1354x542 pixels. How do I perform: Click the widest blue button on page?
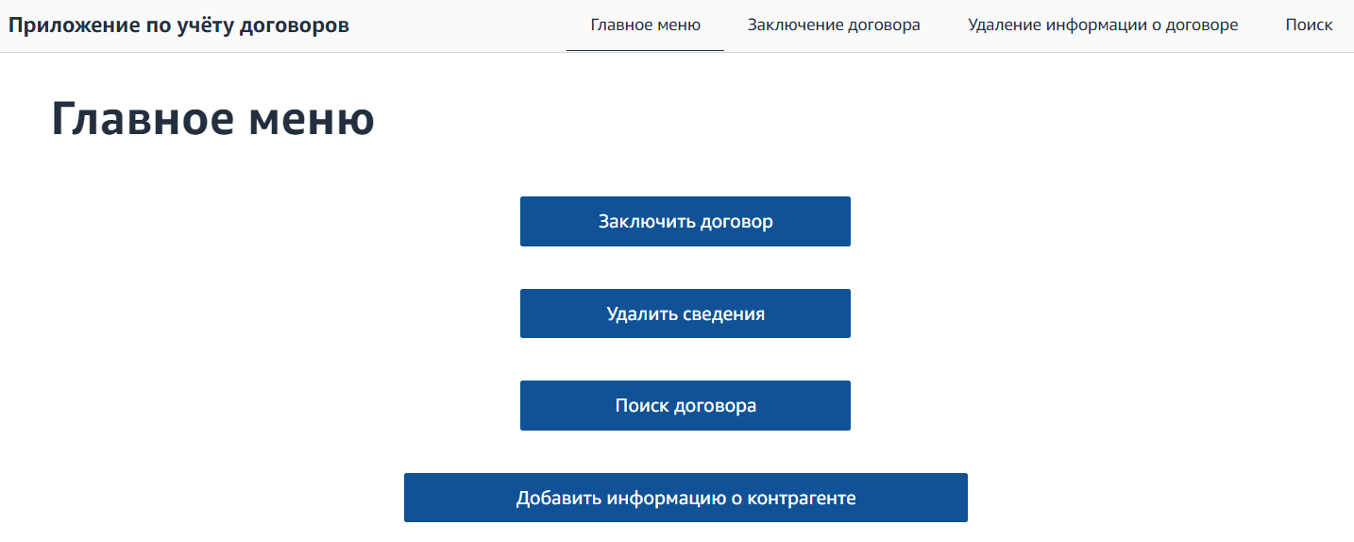(x=685, y=498)
